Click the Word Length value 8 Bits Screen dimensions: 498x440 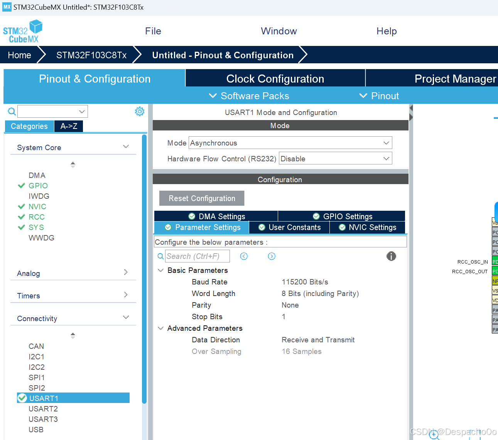[x=320, y=293]
